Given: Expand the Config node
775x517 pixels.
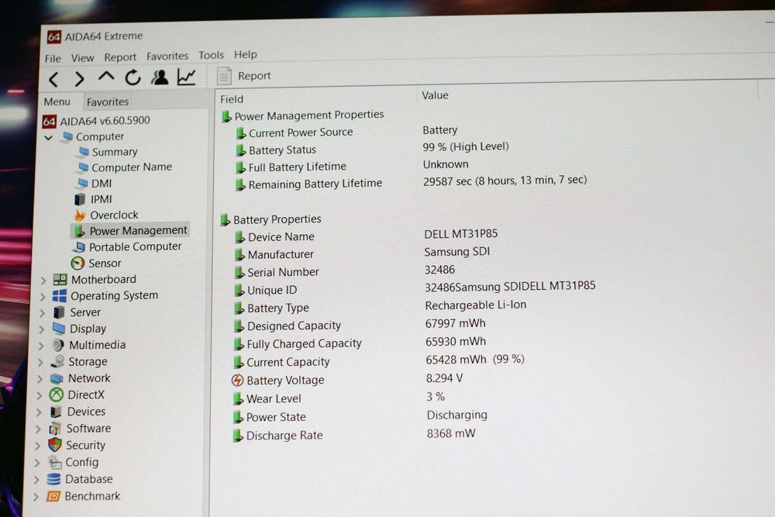Looking at the screenshot, I should 37,463.
